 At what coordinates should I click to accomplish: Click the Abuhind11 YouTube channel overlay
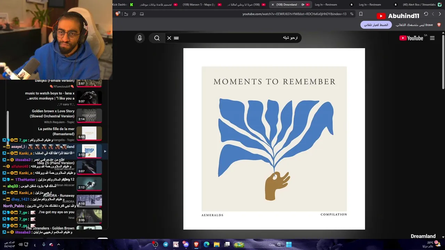coord(398,16)
